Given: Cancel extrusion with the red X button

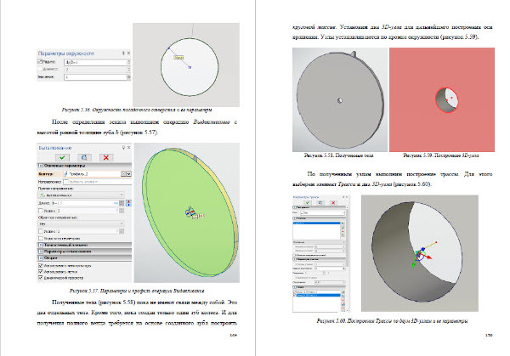Looking at the screenshot, I should pyautogui.click(x=105, y=157).
